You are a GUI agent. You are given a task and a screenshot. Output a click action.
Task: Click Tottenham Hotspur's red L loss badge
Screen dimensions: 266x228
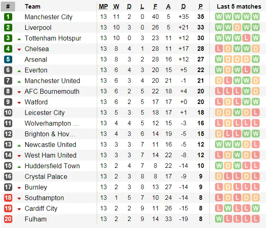pyautogui.click(x=246, y=38)
